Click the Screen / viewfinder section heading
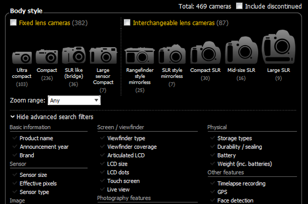Screen dimensions: 308x204 (121, 127)
